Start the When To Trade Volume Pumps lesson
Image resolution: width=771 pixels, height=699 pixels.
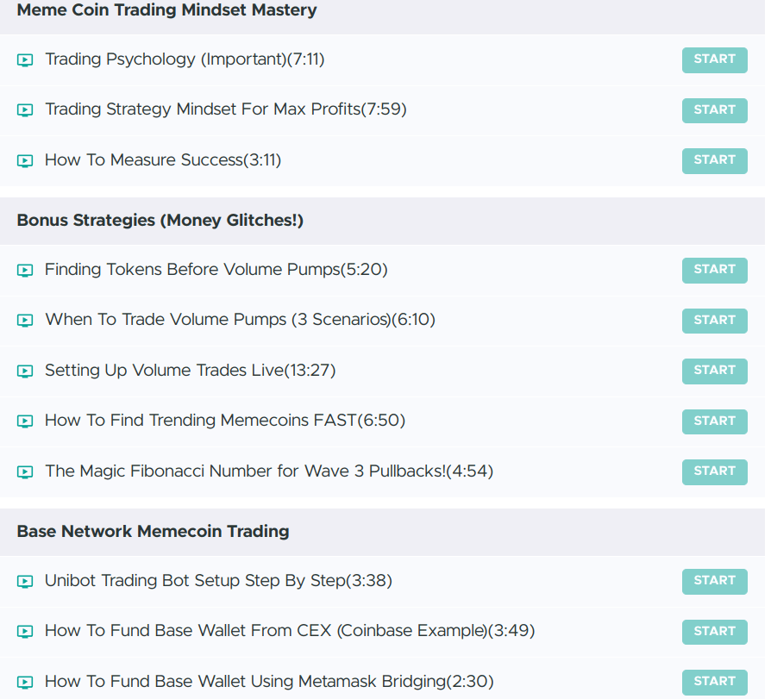[714, 321]
